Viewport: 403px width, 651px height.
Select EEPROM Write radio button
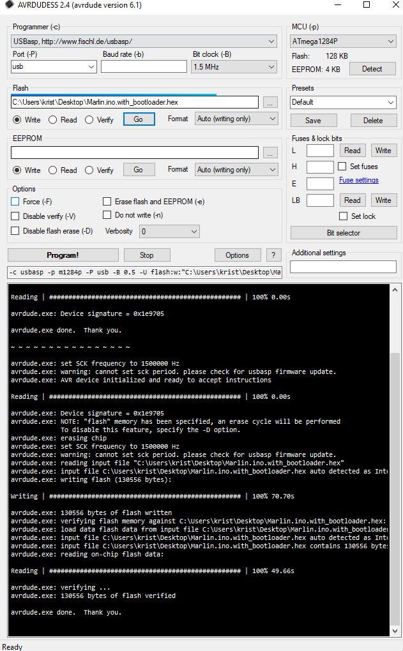17,170
